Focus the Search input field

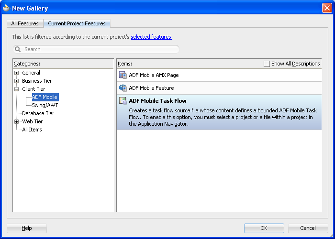coord(96,49)
